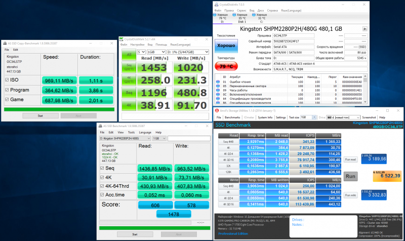Image resolution: width=405 pixels, height=241 pixels.
Task: Toggle the Seq checkbox in AS SSD Benchmark
Action: click(x=102, y=168)
